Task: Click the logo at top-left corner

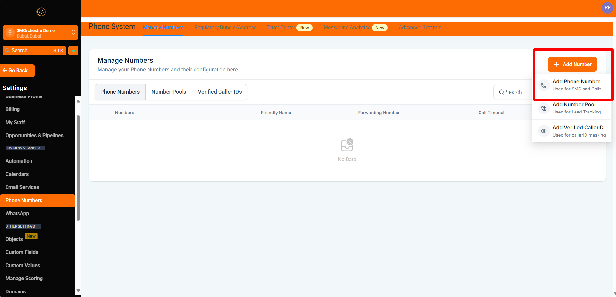Action: coord(41,12)
